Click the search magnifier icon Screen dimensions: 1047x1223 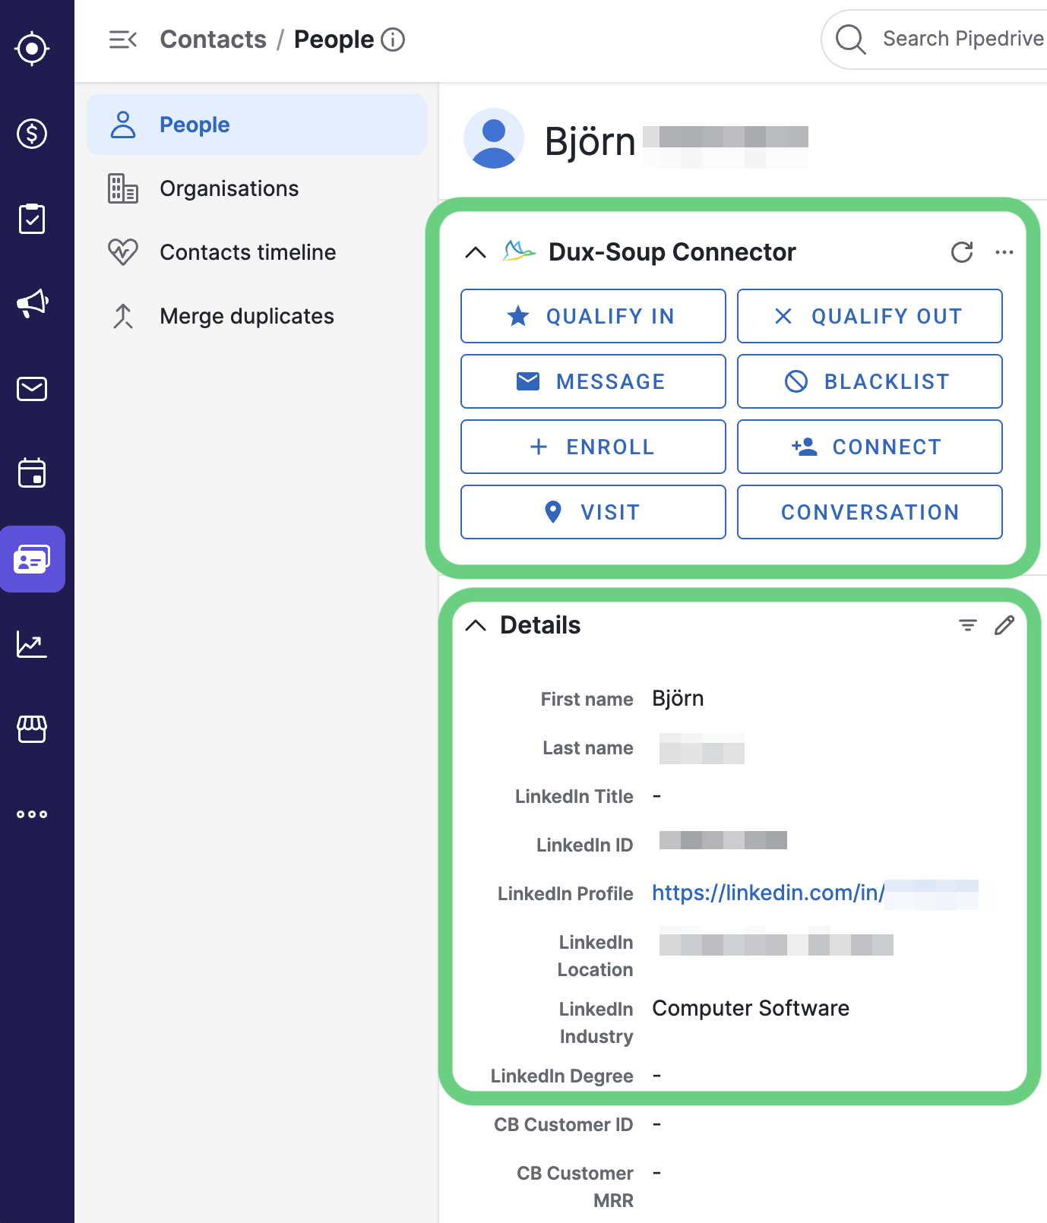(x=850, y=40)
